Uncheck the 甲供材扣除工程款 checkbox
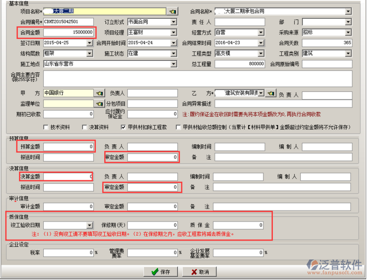The image size is (367, 280). click(123, 127)
